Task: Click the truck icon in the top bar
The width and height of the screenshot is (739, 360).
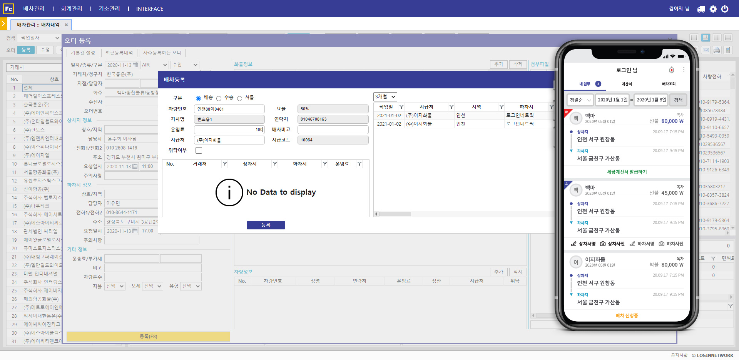Action: pyautogui.click(x=701, y=9)
